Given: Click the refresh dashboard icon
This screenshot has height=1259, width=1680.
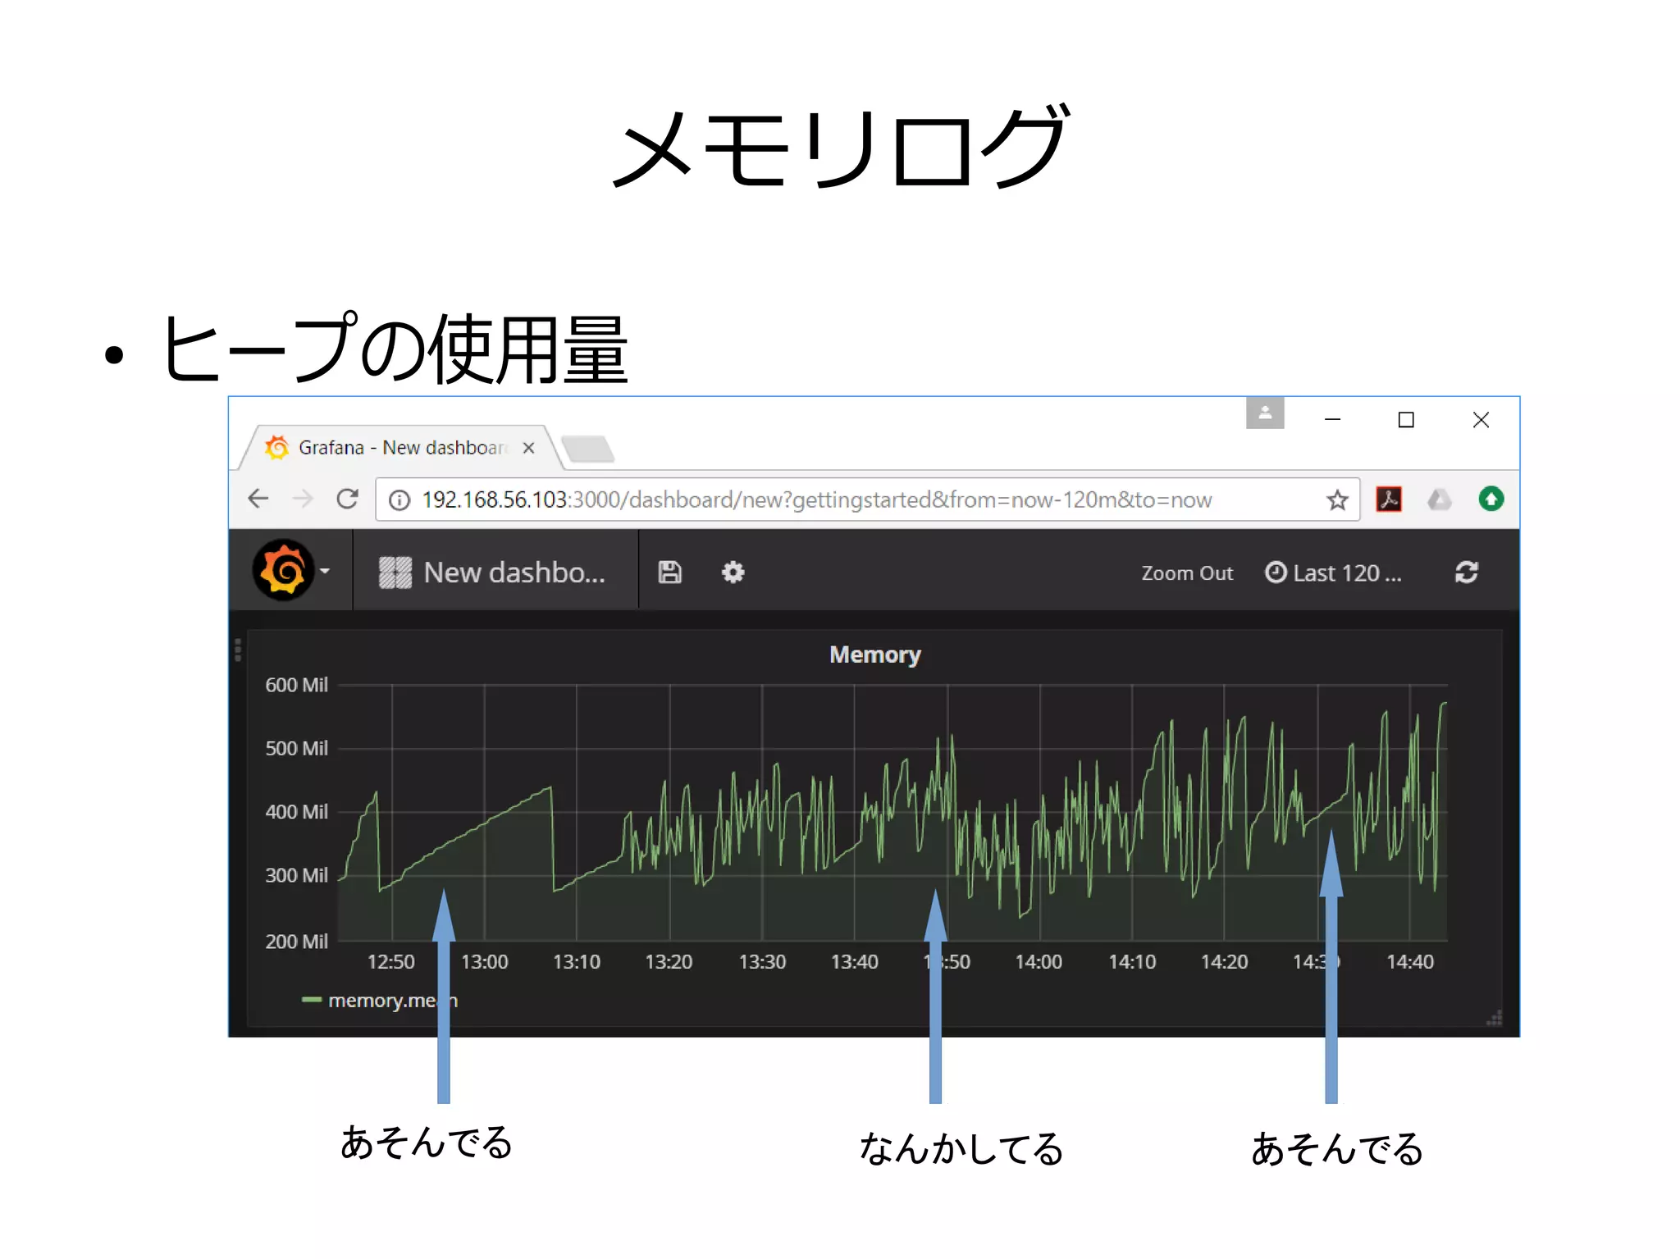Looking at the screenshot, I should pos(1466,572).
